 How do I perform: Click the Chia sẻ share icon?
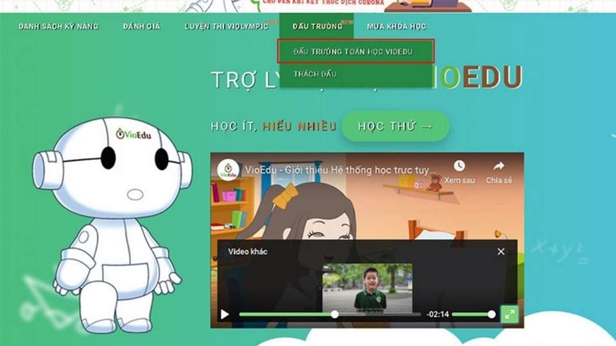499,166
